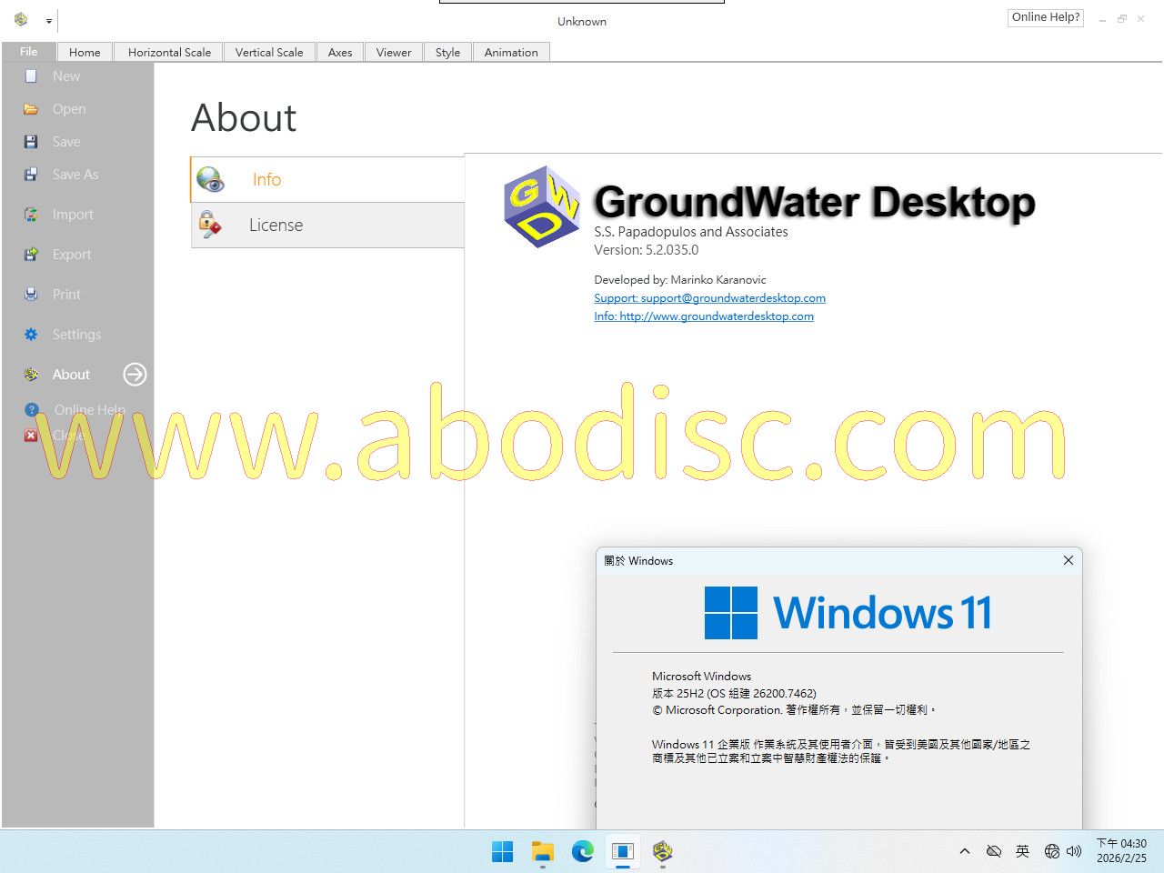Image resolution: width=1164 pixels, height=873 pixels.
Task: Close the About Windows dialog
Action: click(x=1069, y=560)
